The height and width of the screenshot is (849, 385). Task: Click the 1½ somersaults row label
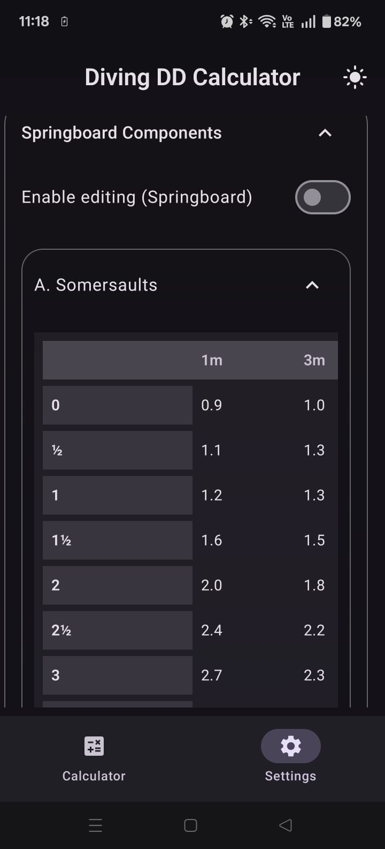tap(61, 540)
